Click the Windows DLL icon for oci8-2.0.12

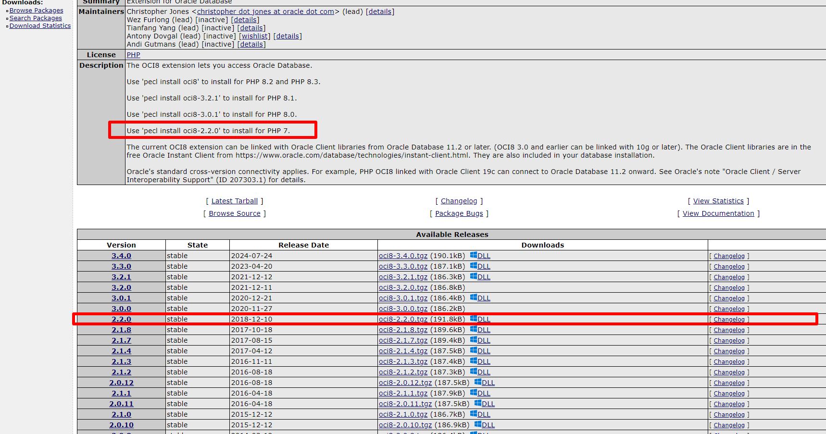point(478,382)
